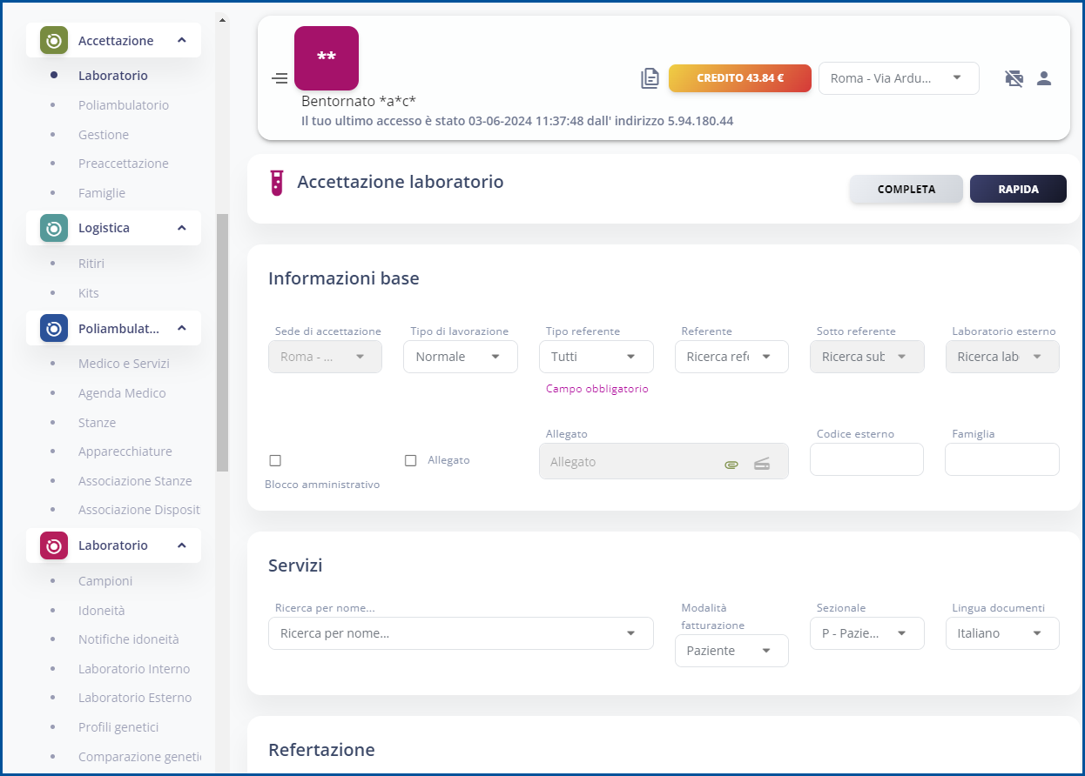Viewport: 1085px width, 776px height.
Task: Click the COMPLETA button
Action: coord(906,189)
